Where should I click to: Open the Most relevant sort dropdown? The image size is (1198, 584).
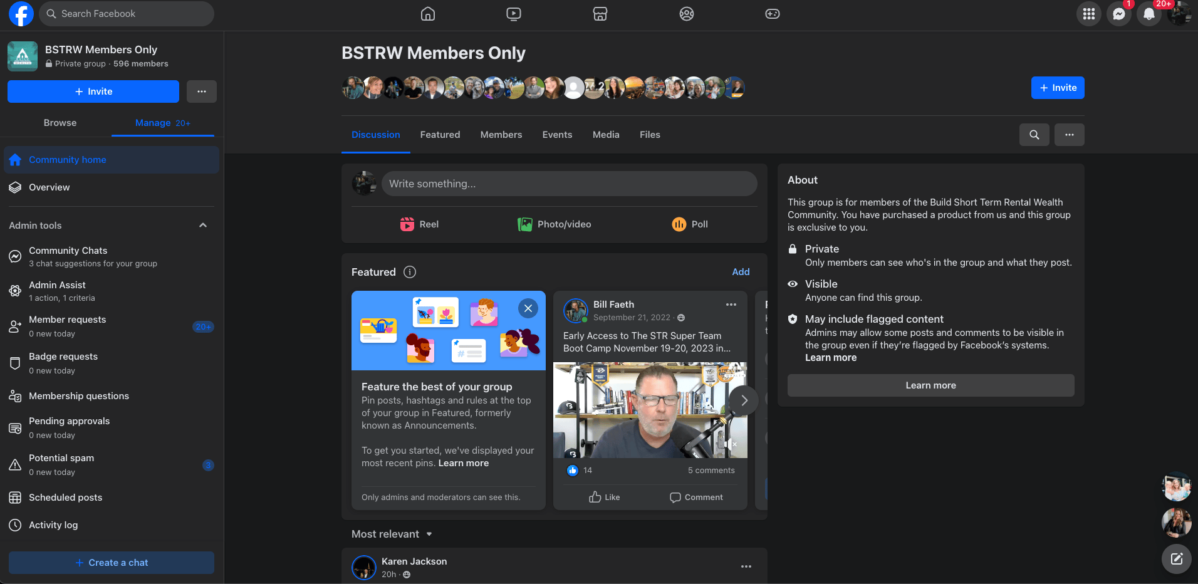[x=392, y=534]
